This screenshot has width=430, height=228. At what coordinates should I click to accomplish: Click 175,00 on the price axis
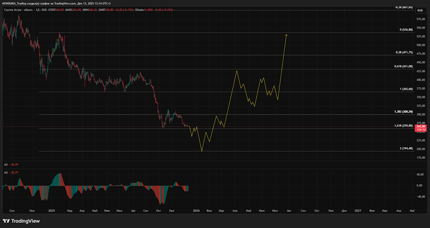point(421,158)
